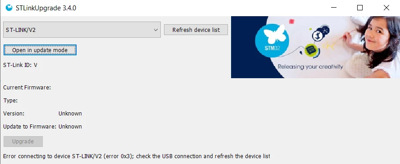This screenshot has height=164, width=400.
Task: Click the 'Releasing your creativity' banner text
Action: (310, 67)
